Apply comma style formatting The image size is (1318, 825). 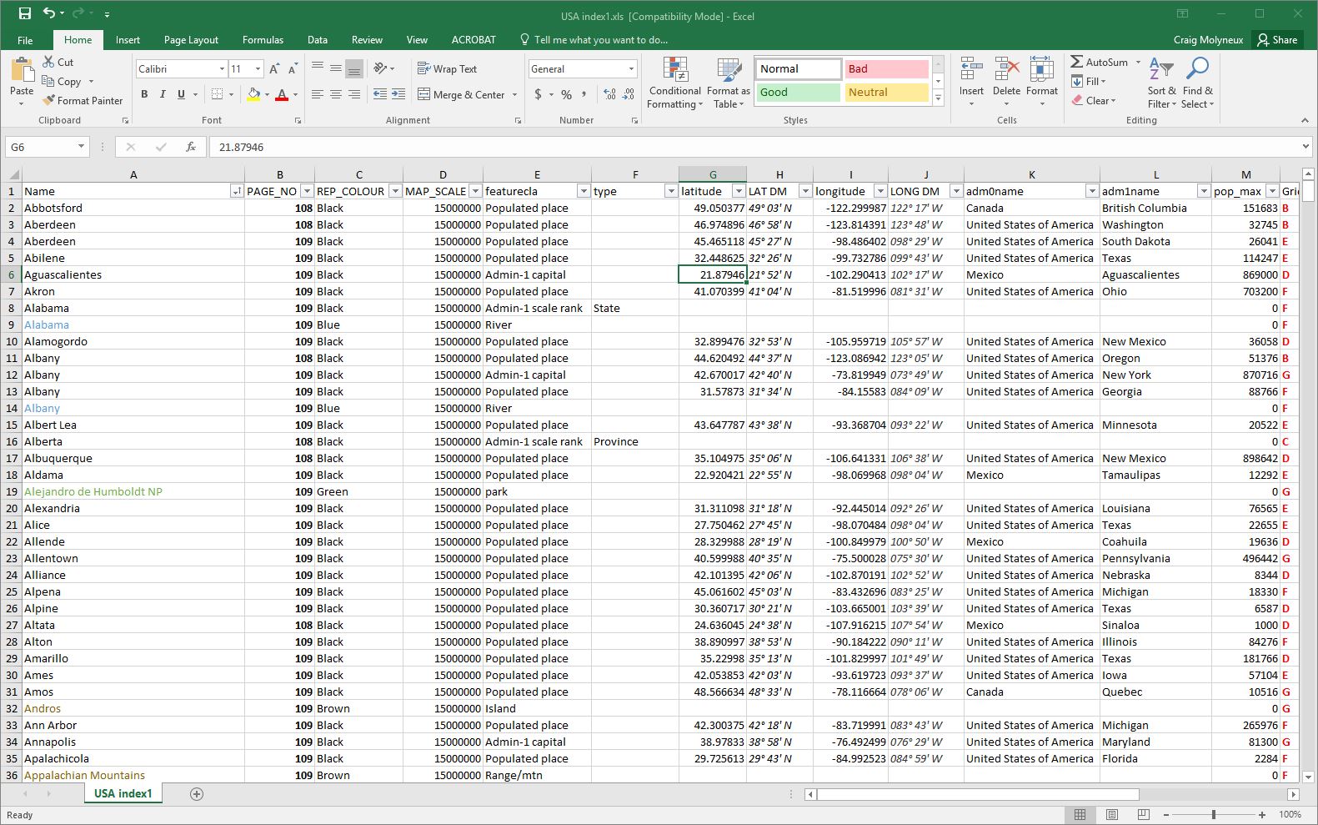(584, 94)
